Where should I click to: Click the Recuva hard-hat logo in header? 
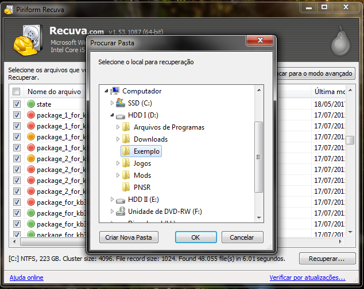[28, 40]
